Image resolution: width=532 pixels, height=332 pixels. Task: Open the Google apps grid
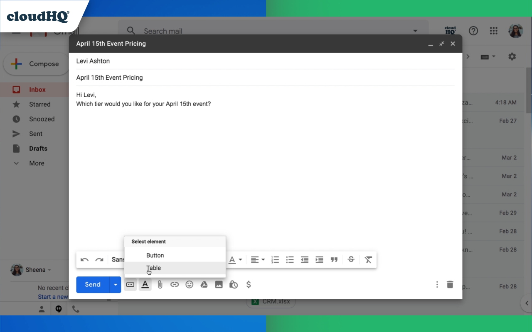494,31
